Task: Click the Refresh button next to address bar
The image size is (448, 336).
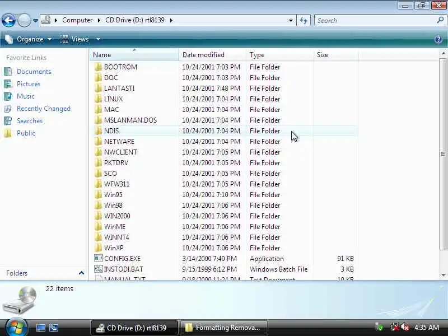Action: (304, 21)
